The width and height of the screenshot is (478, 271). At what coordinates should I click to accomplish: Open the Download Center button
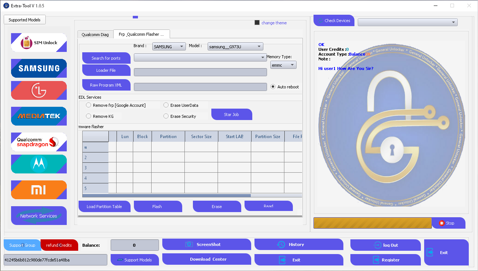(207, 259)
